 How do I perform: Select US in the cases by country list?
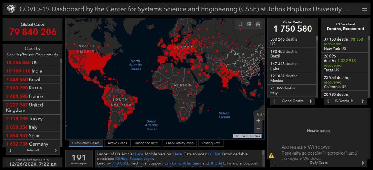click(x=31, y=62)
